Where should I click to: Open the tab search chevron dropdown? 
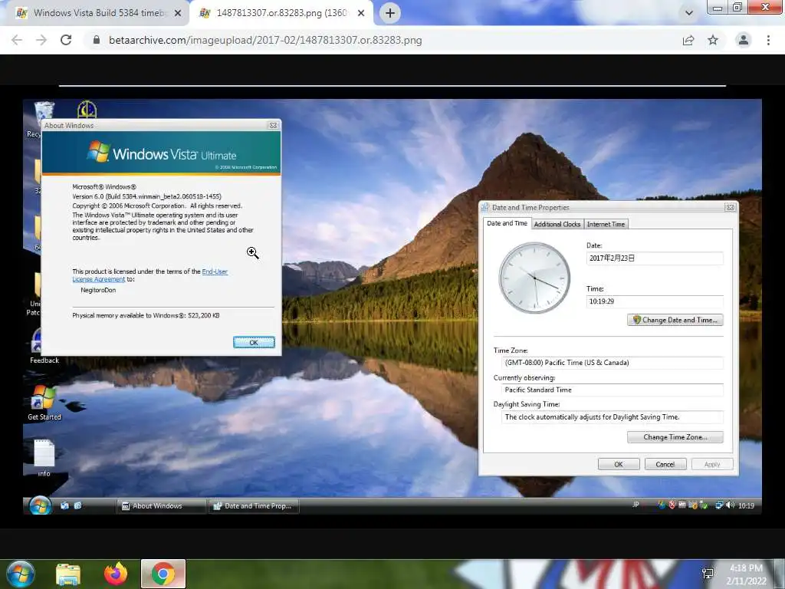[x=689, y=13]
